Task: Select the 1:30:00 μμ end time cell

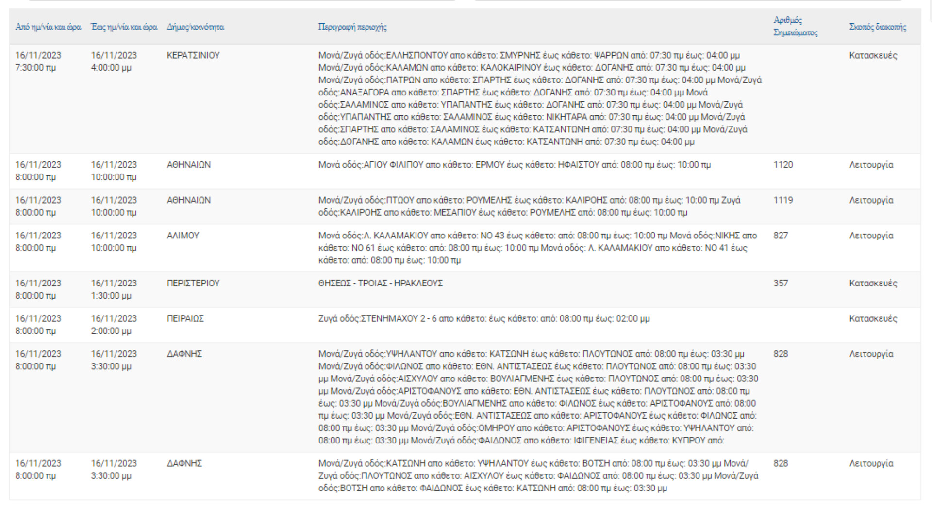Action: [x=111, y=296]
